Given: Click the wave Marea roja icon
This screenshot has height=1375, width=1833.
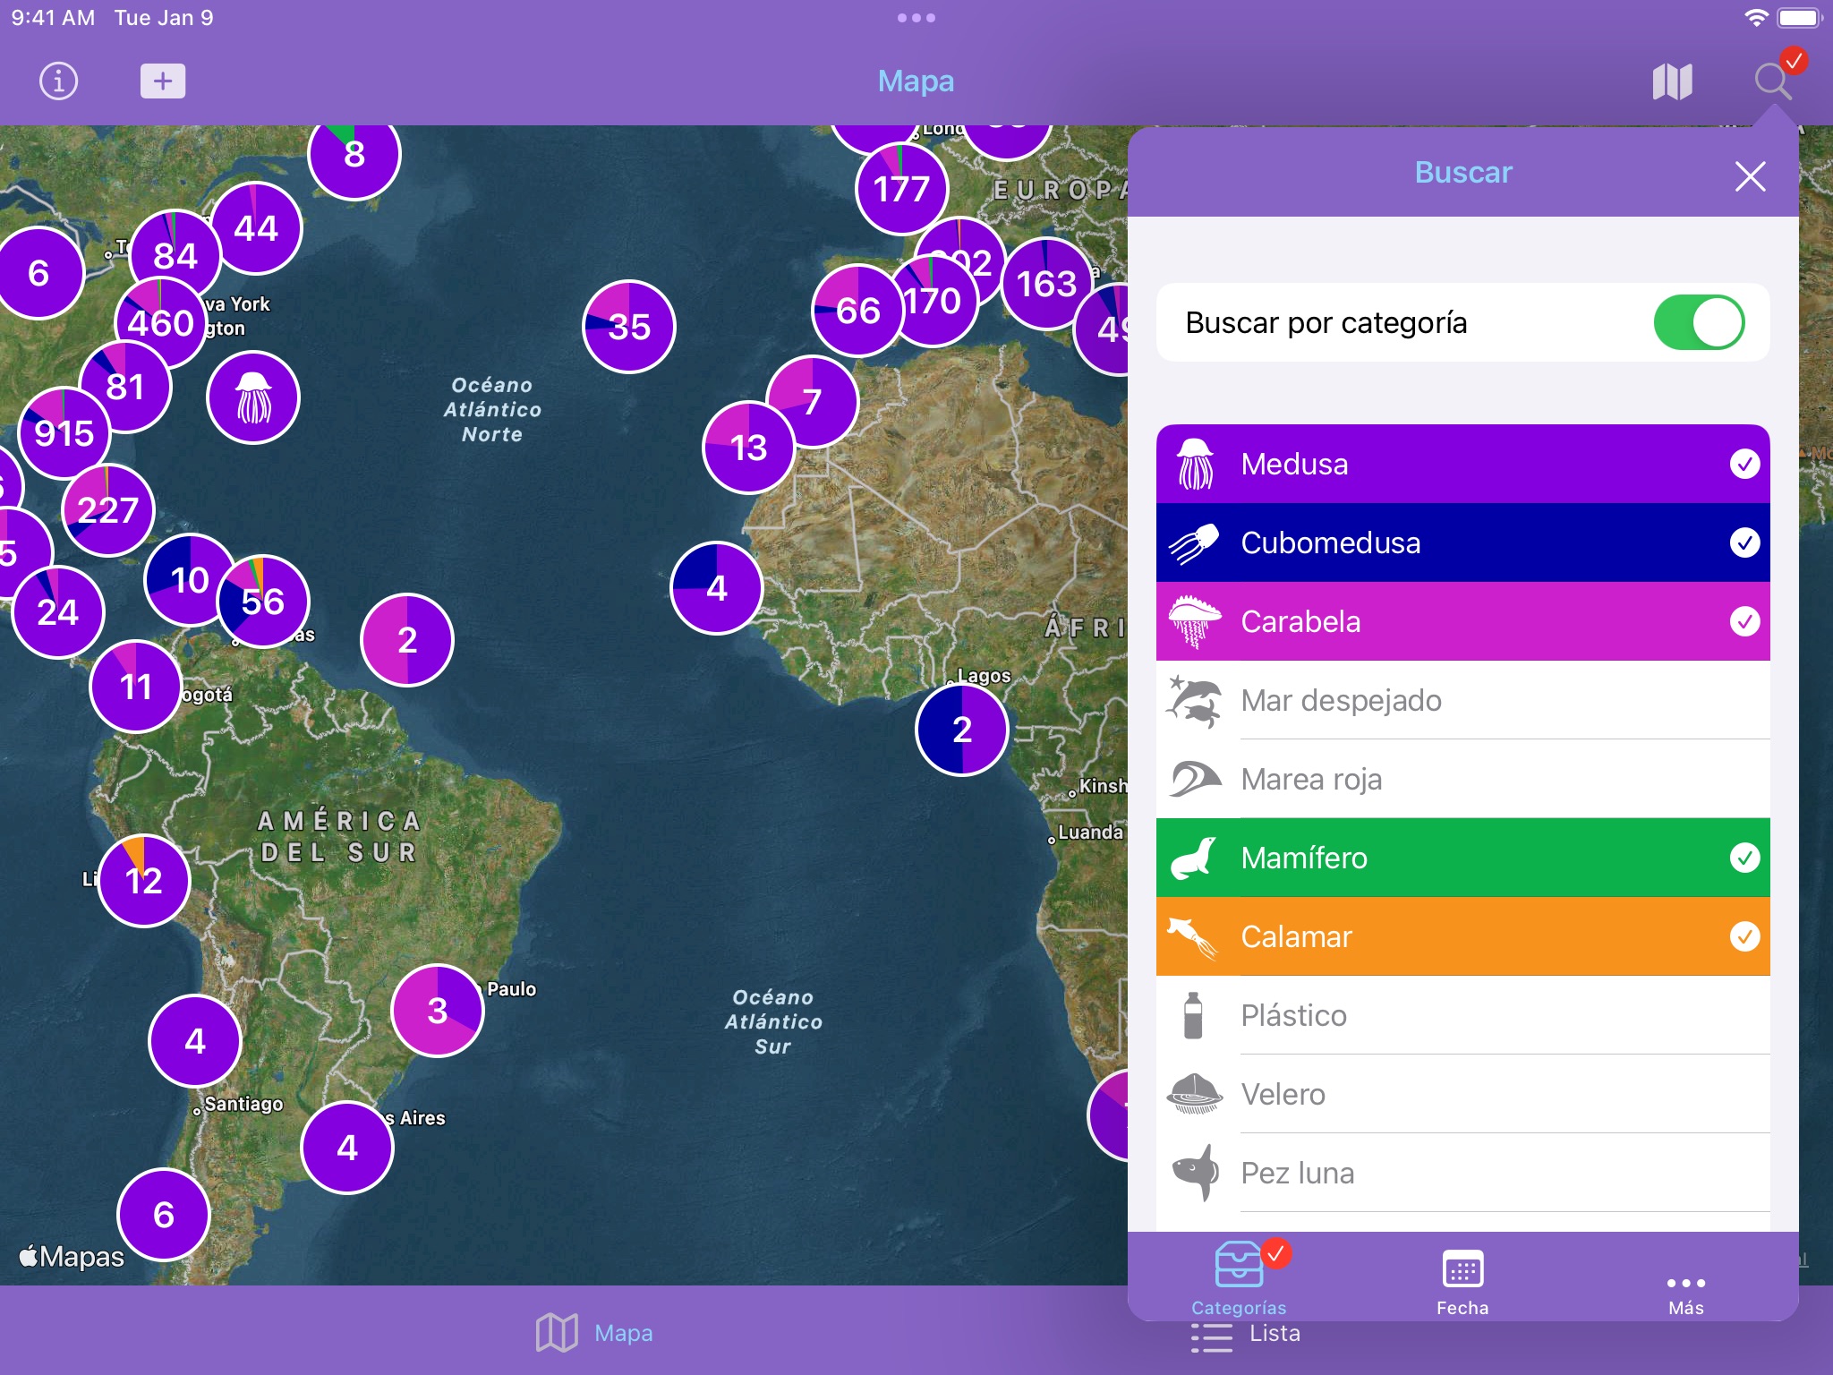Looking at the screenshot, I should 1194,779.
